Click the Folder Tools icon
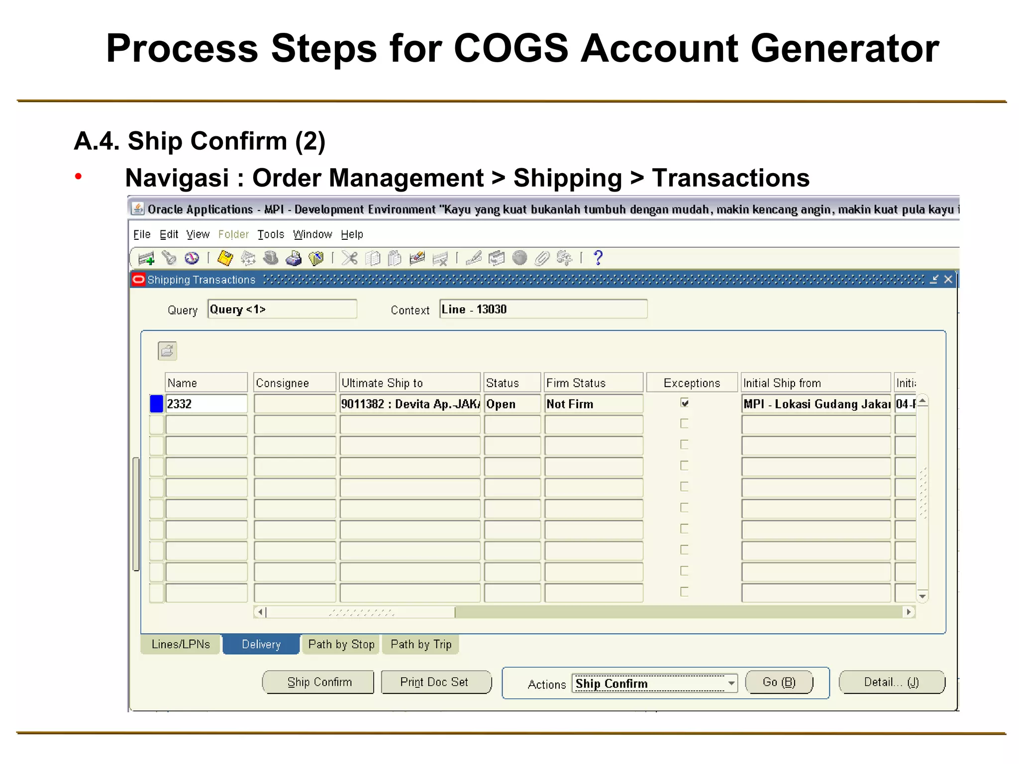1019x764 pixels. (564, 258)
